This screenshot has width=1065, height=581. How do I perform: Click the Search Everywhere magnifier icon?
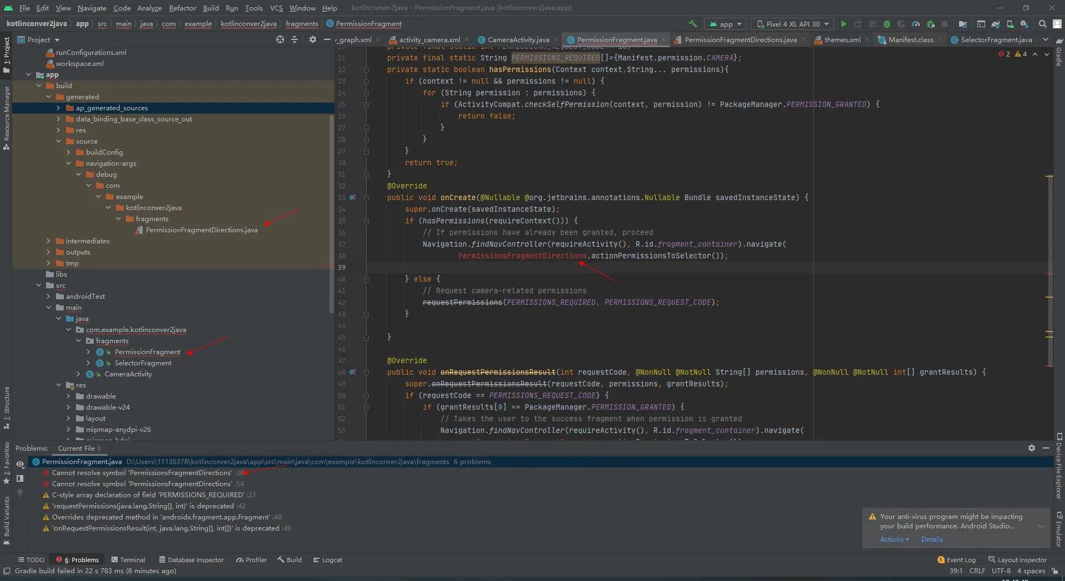pos(1043,24)
